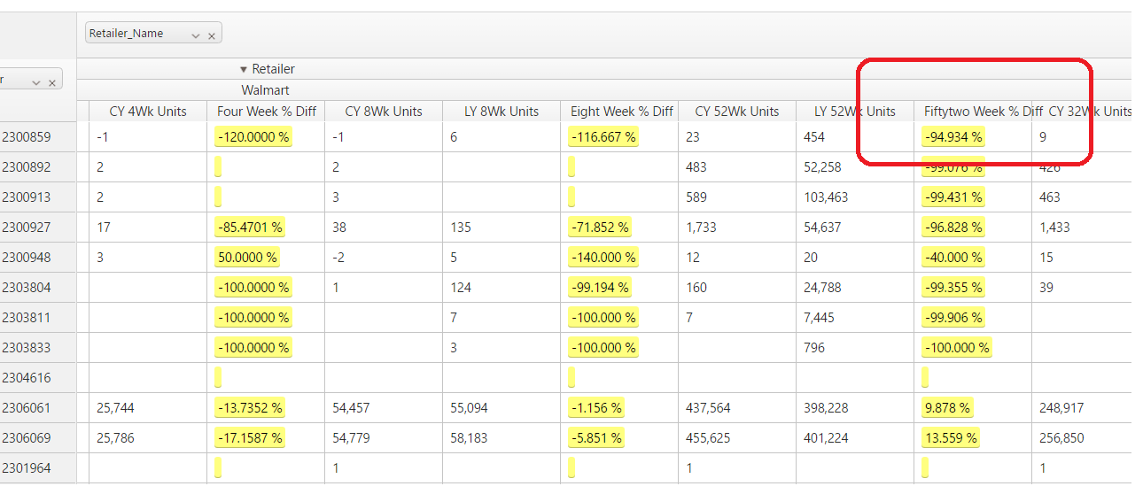The image size is (1143, 494).
Task: Click the CY 52Wk Units column header
Action: (737, 112)
